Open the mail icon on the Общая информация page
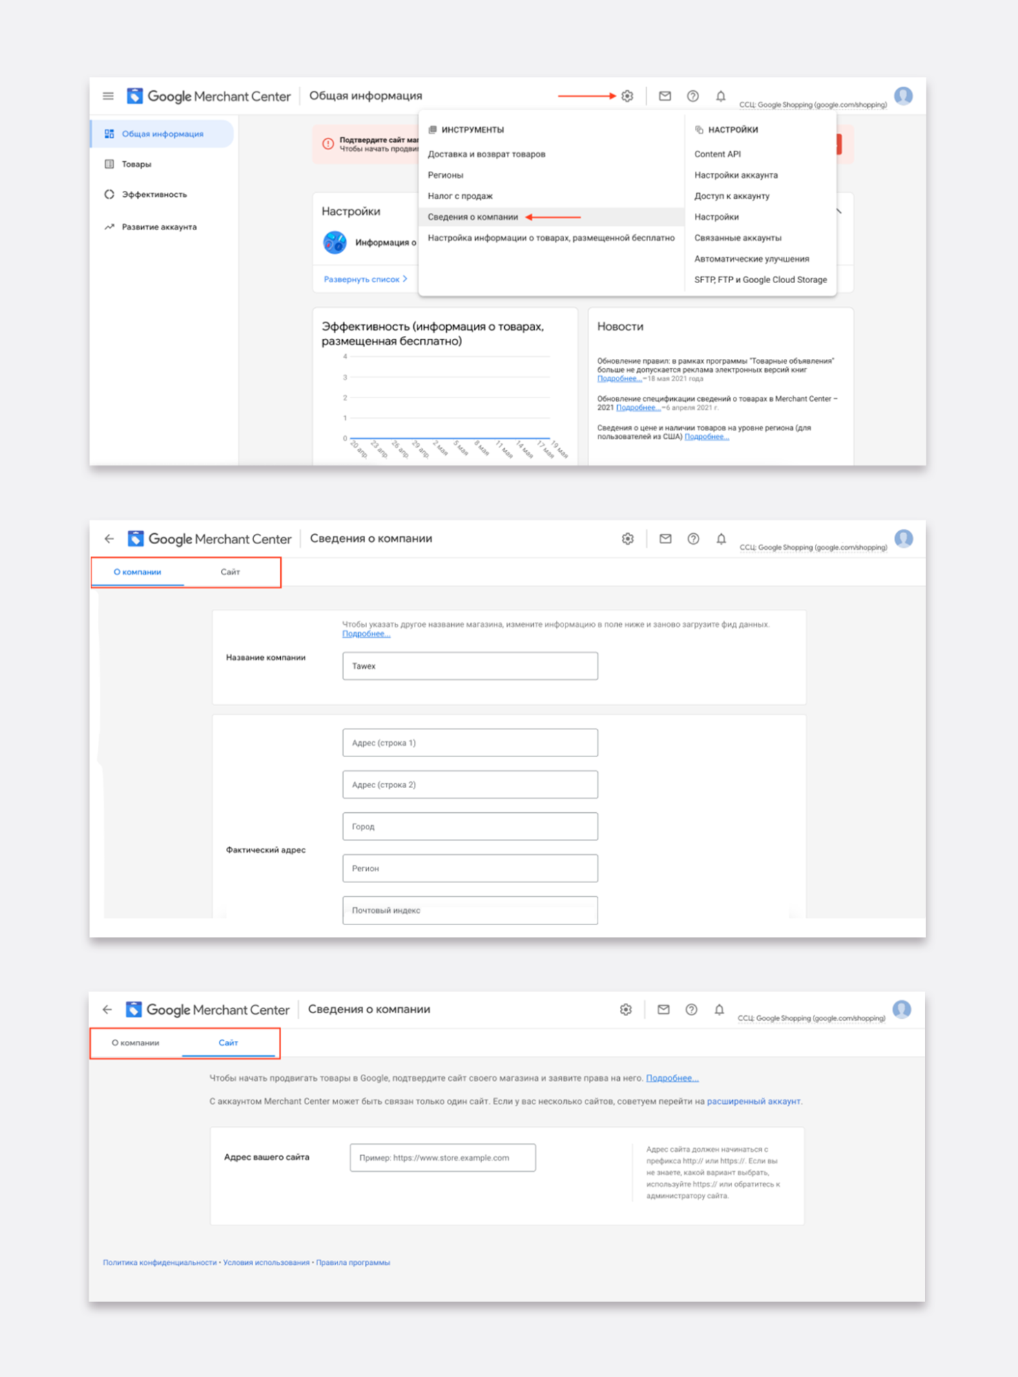 point(665,96)
